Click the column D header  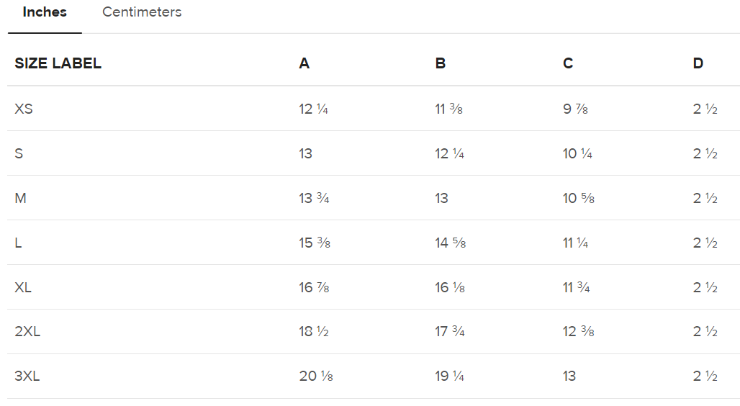pos(698,63)
